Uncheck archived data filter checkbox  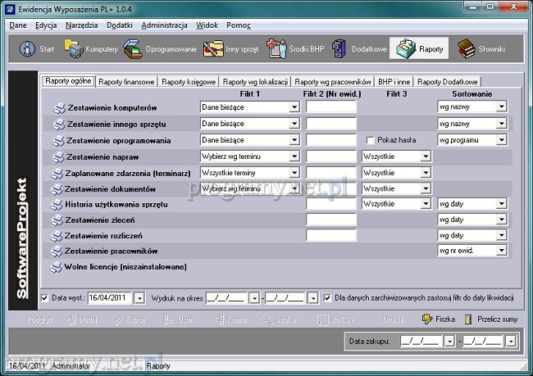tap(328, 297)
